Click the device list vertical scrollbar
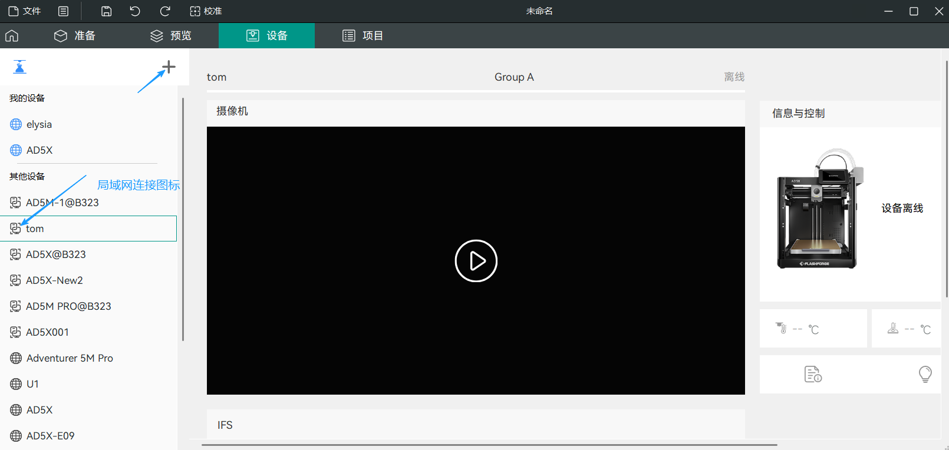The height and width of the screenshot is (450, 949). click(x=183, y=219)
